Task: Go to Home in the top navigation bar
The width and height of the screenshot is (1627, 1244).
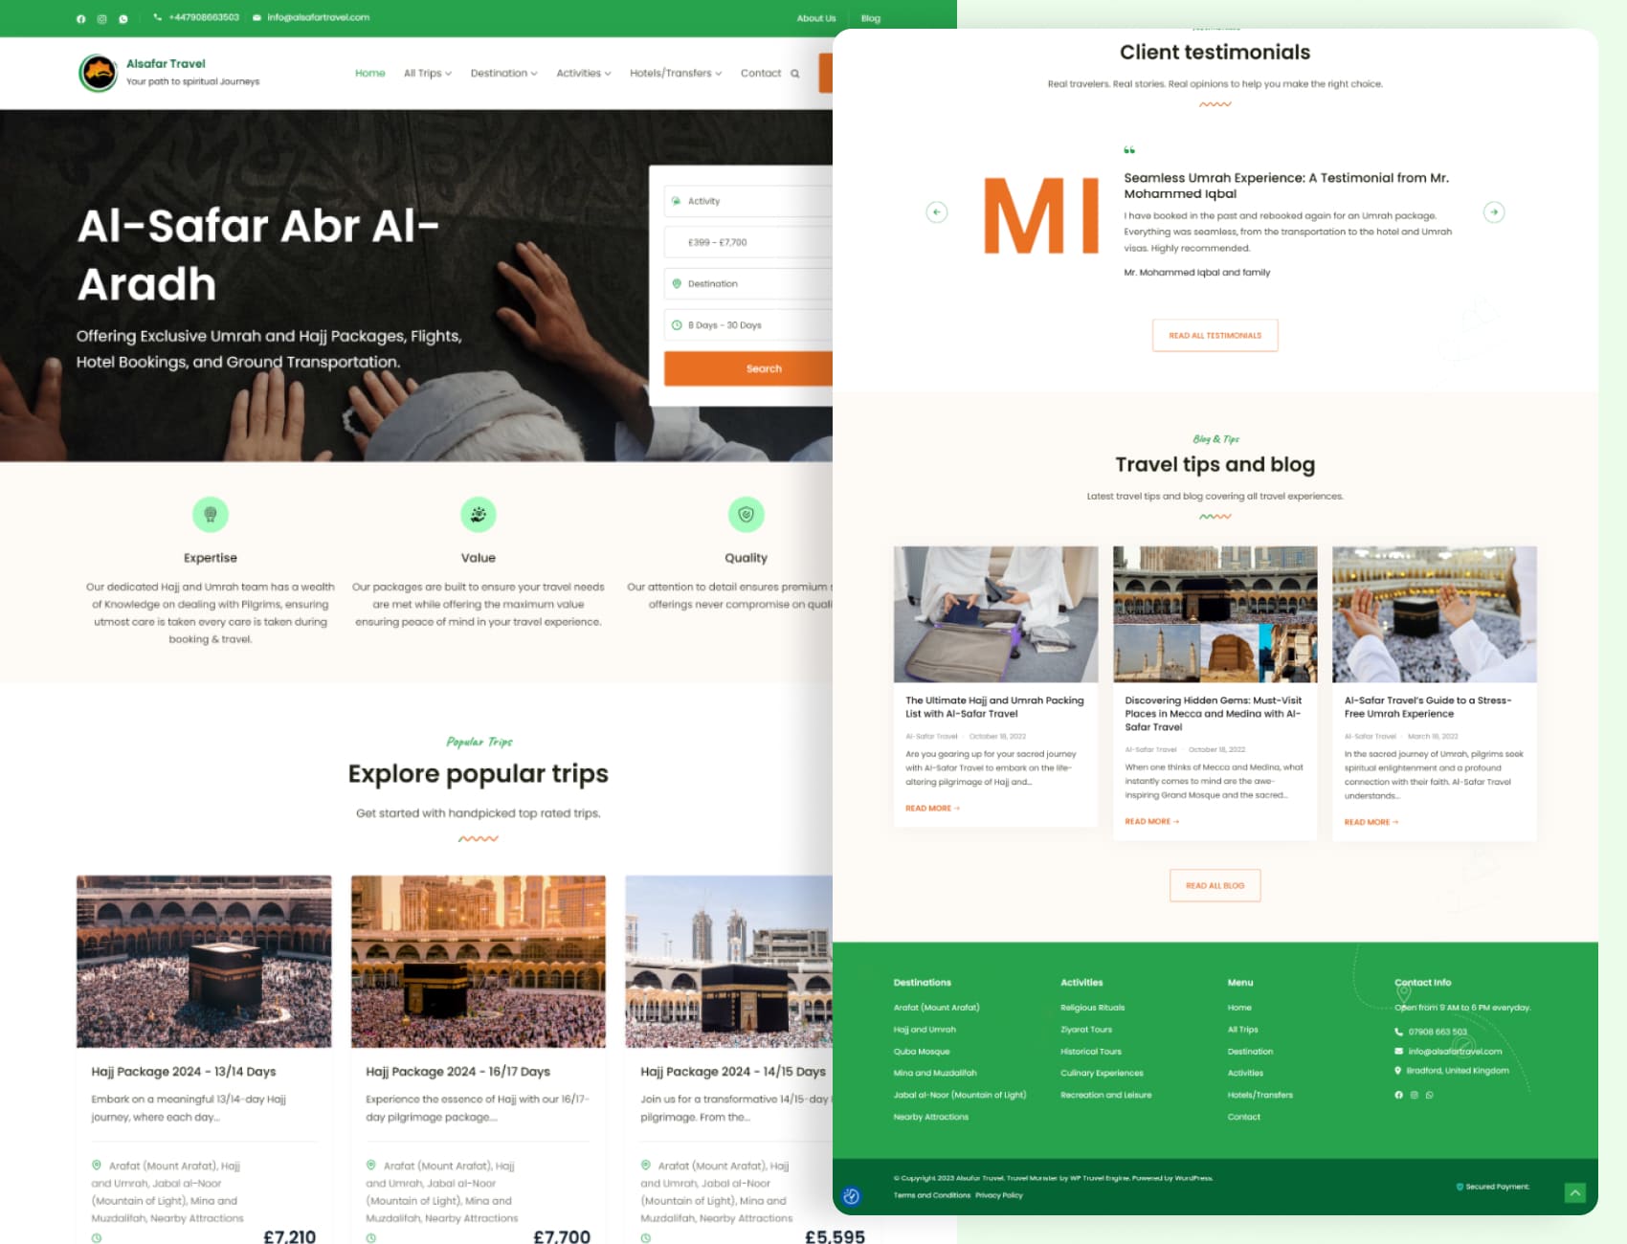Action: (370, 74)
